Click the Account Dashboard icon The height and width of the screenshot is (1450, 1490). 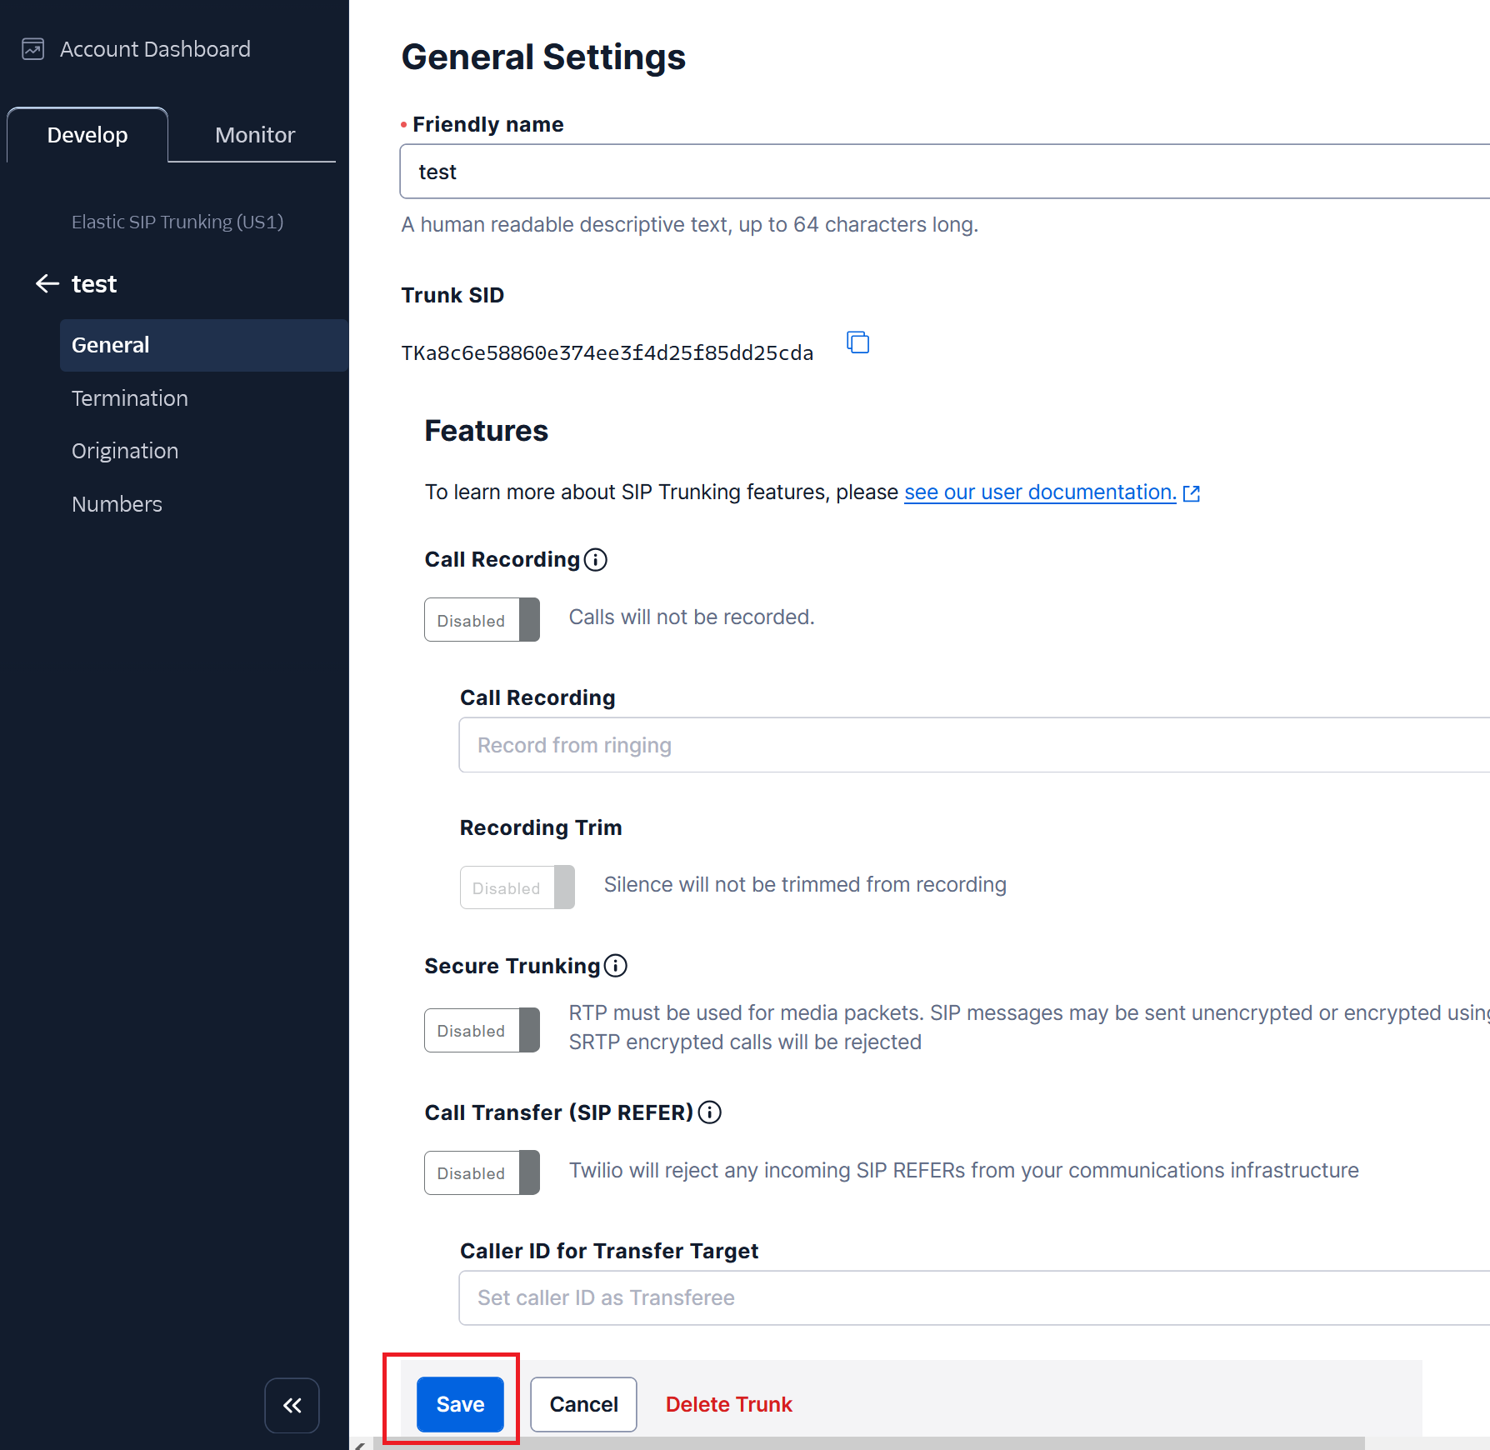32,49
